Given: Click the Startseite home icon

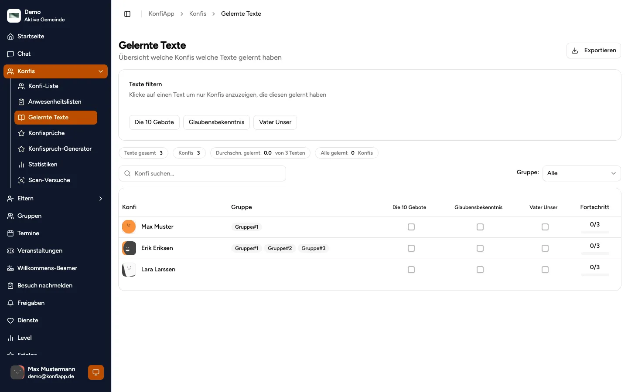Looking at the screenshot, I should 10,37.
